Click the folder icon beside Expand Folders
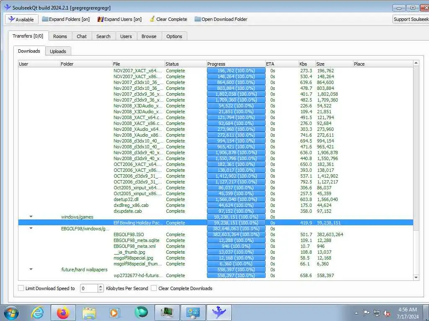 [45, 19]
